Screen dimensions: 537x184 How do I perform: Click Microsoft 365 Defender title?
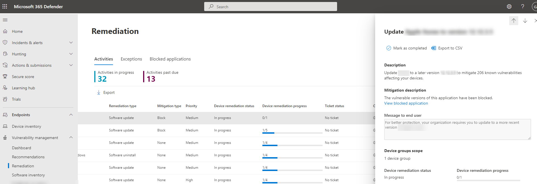[38, 7]
